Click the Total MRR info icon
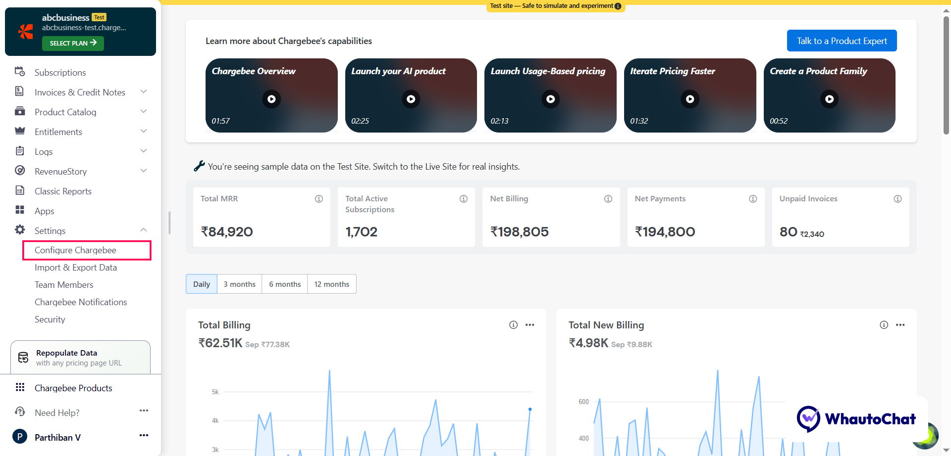This screenshot has width=951, height=456. click(x=318, y=198)
